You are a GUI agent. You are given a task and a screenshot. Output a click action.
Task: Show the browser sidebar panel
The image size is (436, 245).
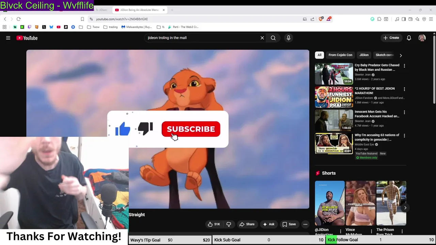coord(404,19)
